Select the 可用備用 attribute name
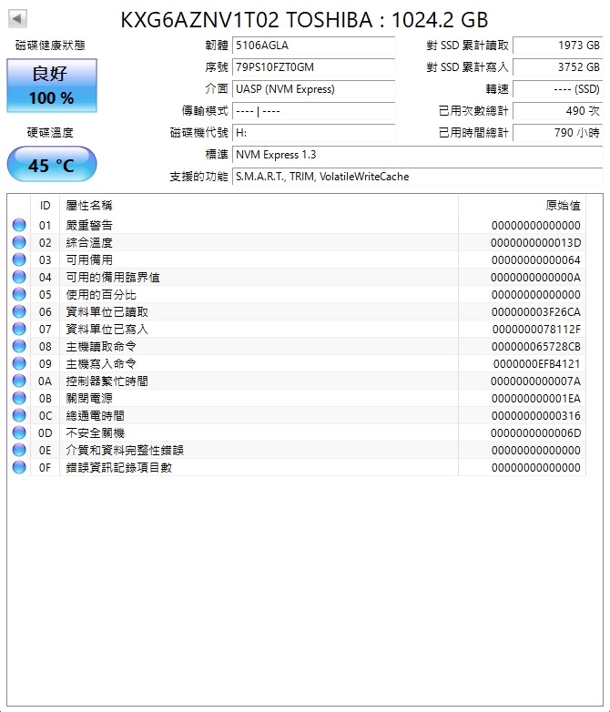610x712 pixels. (x=89, y=259)
